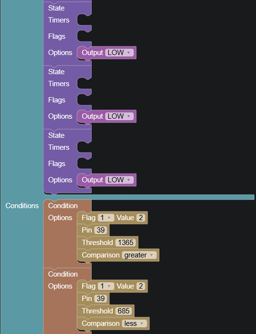Image resolution: width=256 pixels, height=334 pixels.
Task: Open the greater Comparison dropdown
Action: click(139, 255)
